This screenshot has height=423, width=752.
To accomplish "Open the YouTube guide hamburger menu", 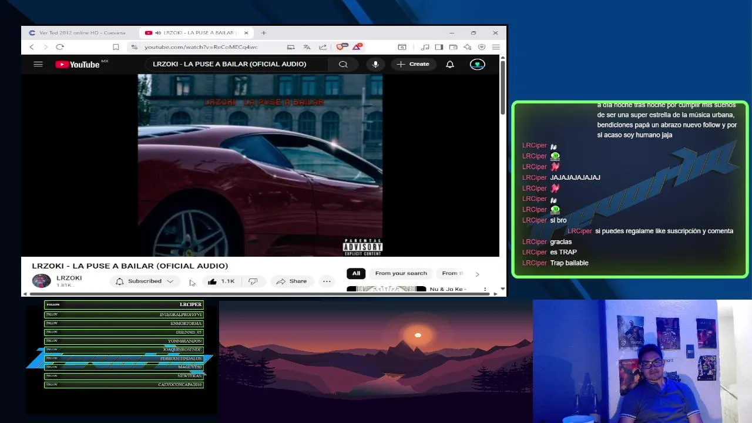I will (38, 64).
